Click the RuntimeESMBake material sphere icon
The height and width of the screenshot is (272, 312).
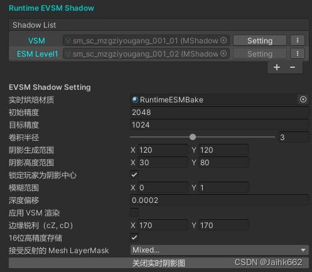(x=135, y=100)
